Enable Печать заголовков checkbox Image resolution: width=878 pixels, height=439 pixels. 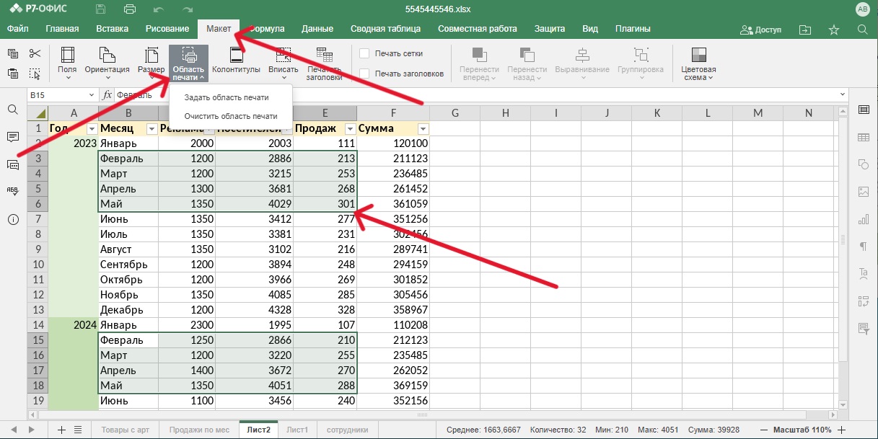(364, 74)
